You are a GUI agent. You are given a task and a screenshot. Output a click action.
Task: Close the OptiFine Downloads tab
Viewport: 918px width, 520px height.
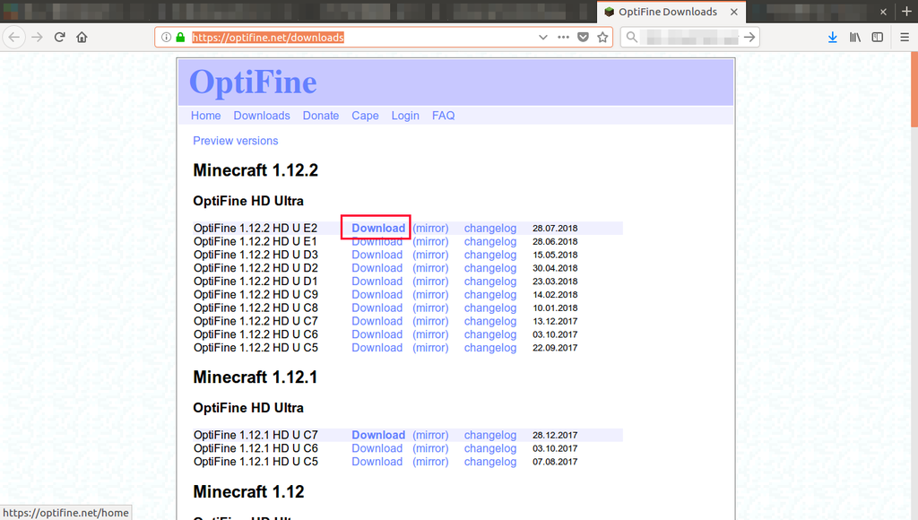[734, 12]
